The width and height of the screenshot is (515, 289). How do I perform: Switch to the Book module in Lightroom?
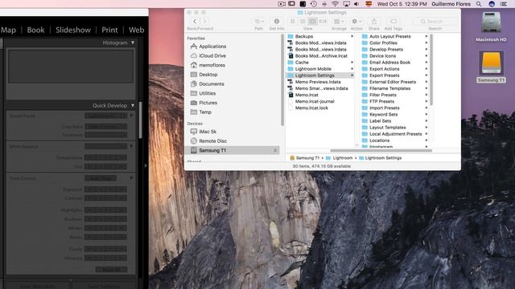click(35, 31)
